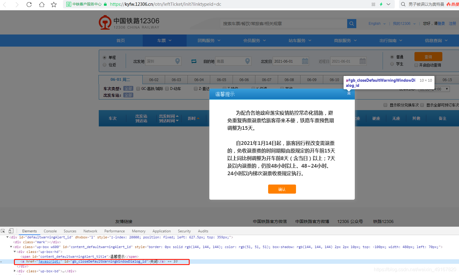Click the 注册 register link
Screen dimensions: 459x275
point(452,24)
